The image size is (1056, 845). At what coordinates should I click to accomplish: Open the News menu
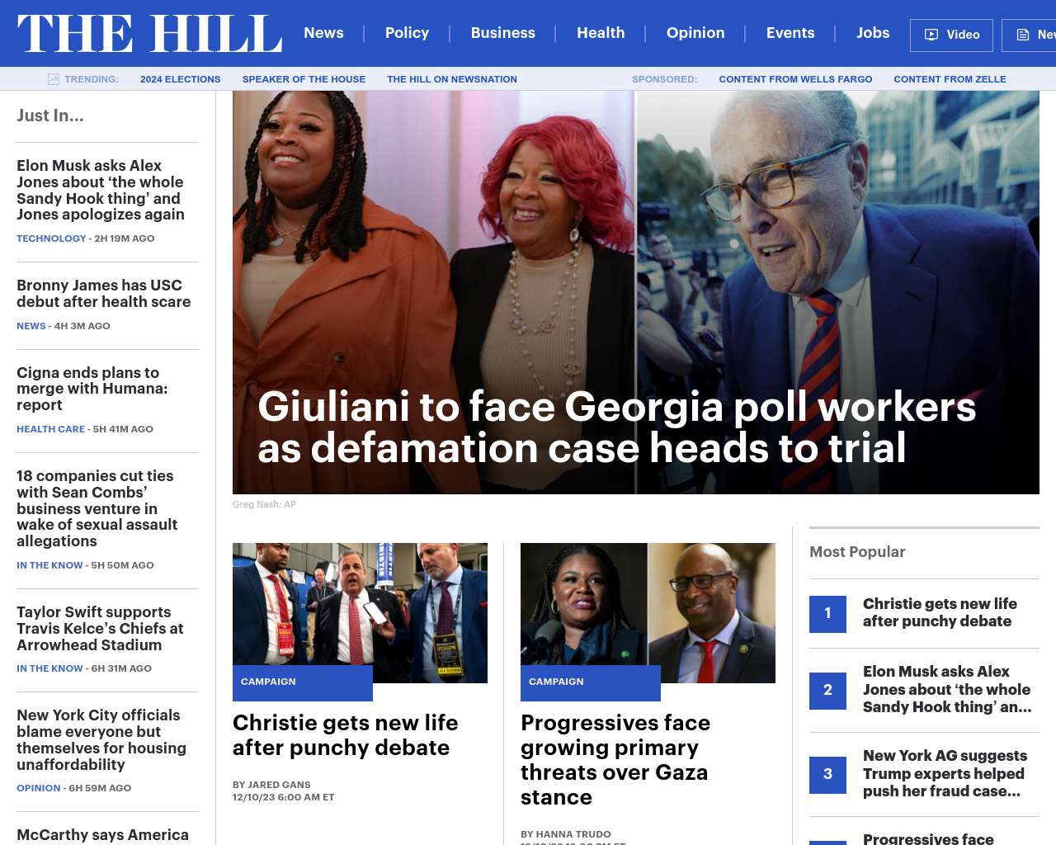323,33
